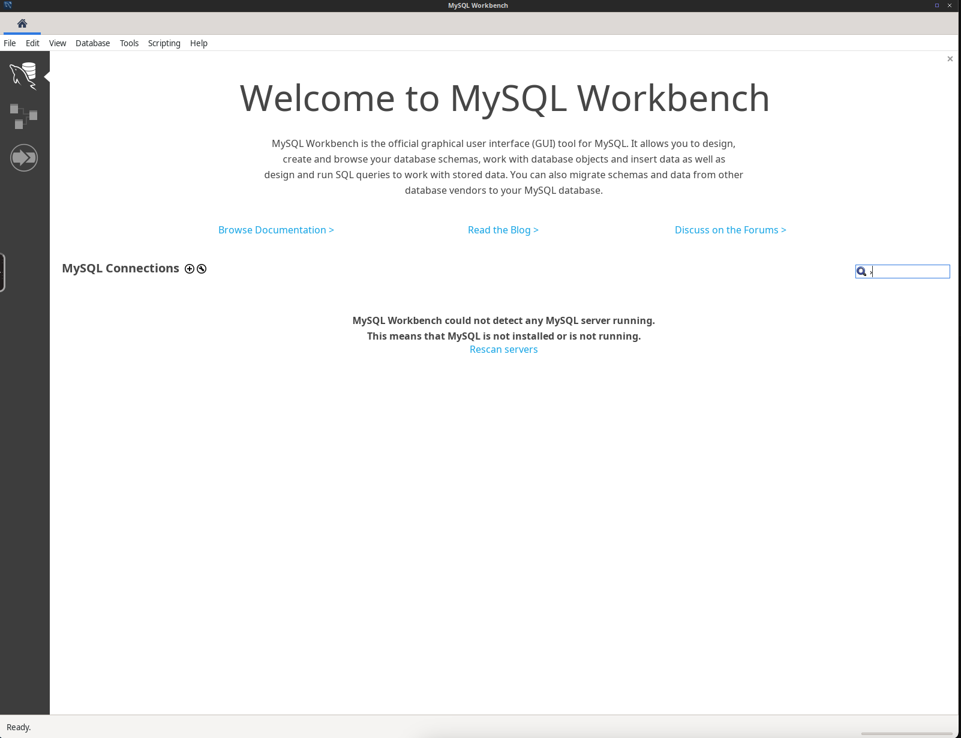
Task: Click inside the connections search field
Action: click(x=912, y=271)
